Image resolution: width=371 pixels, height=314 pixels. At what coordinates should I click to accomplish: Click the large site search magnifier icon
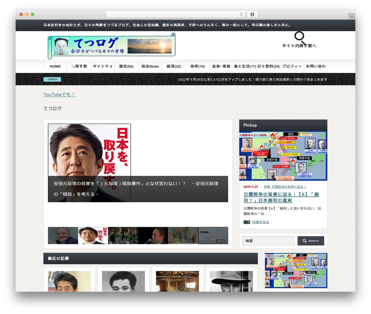coord(300,37)
